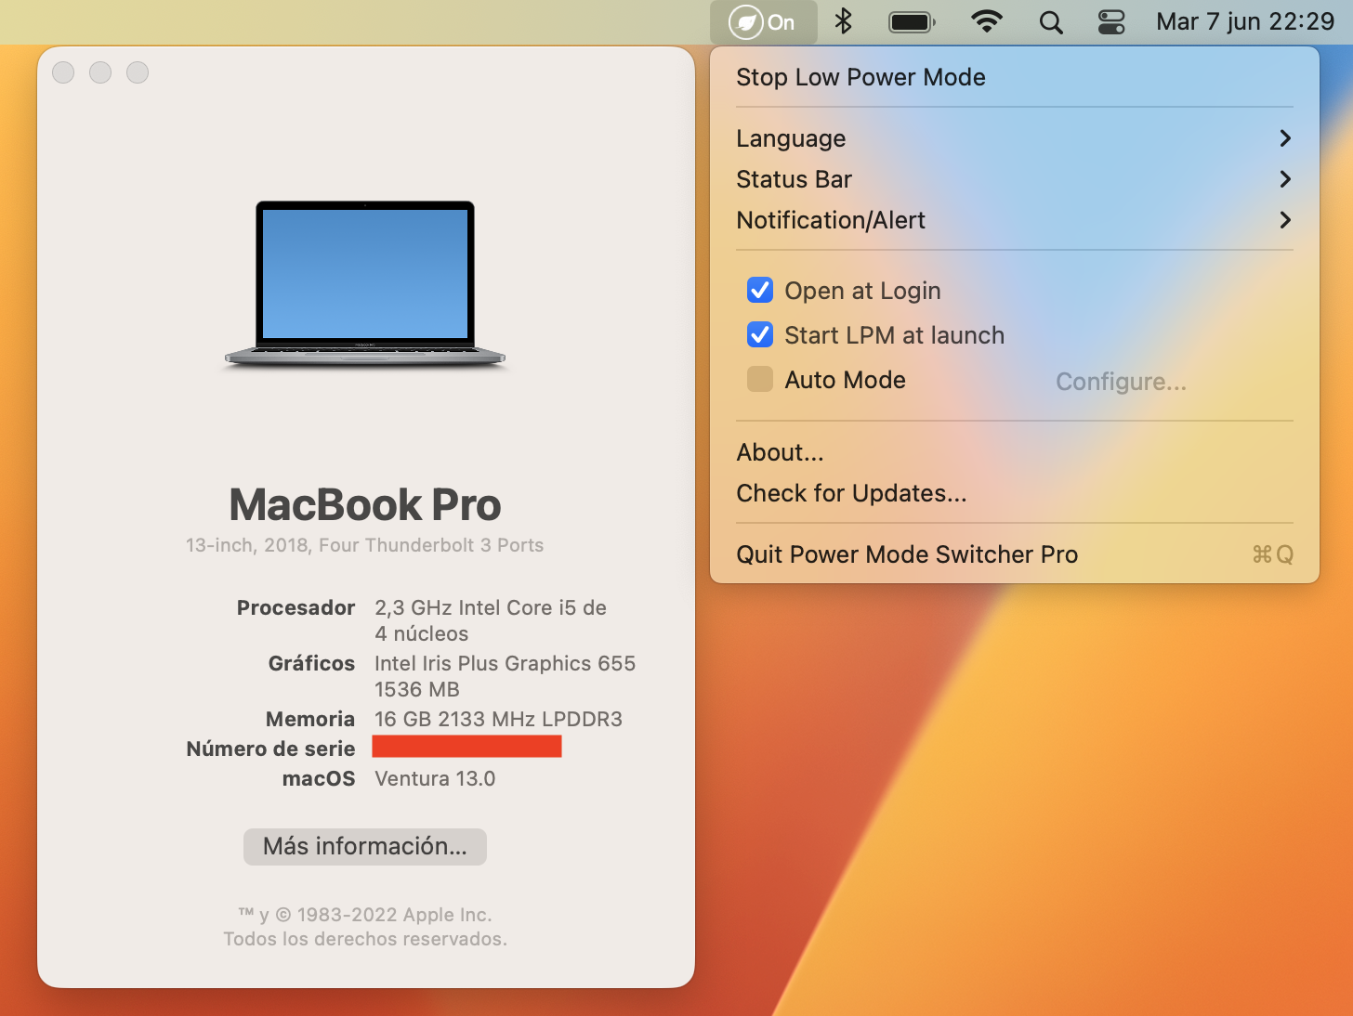Click the Memoria label
1353x1016 pixels.
(x=310, y=719)
